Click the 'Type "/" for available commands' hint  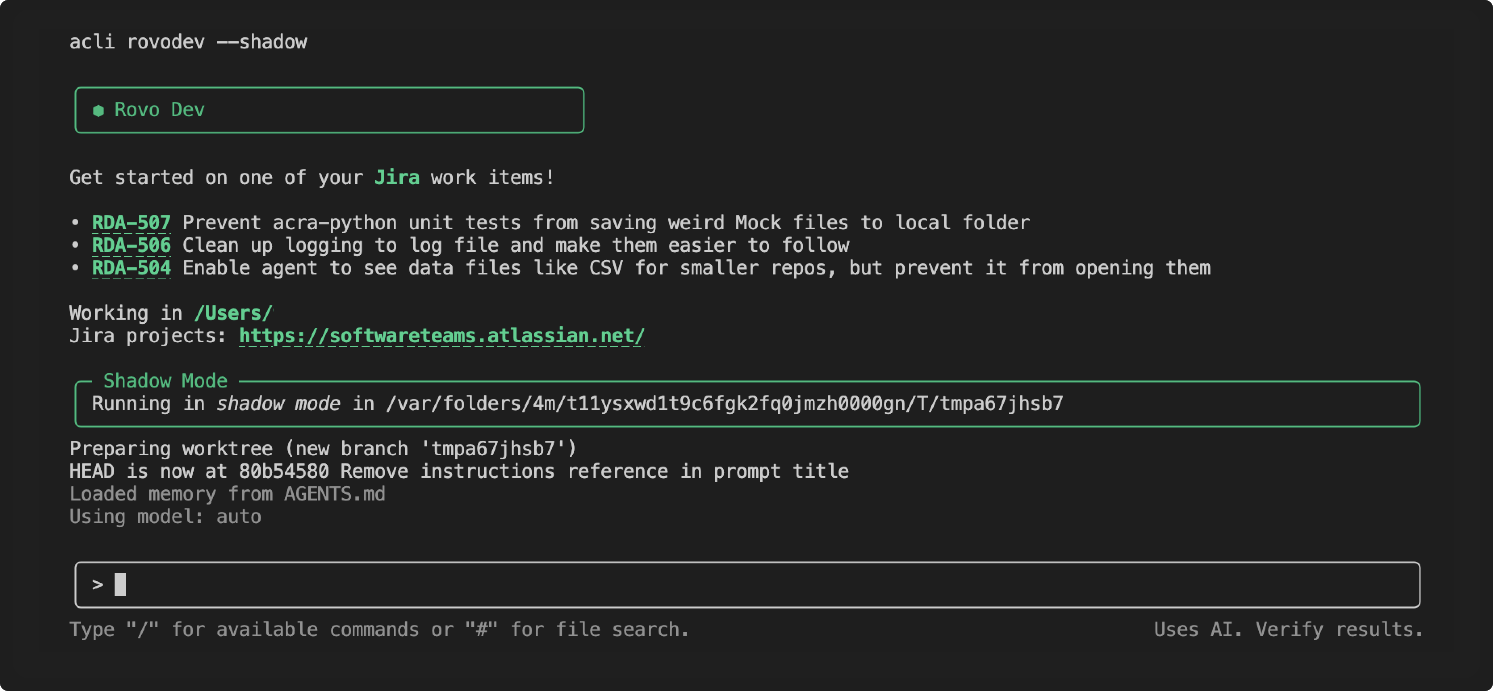click(x=379, y=630)
